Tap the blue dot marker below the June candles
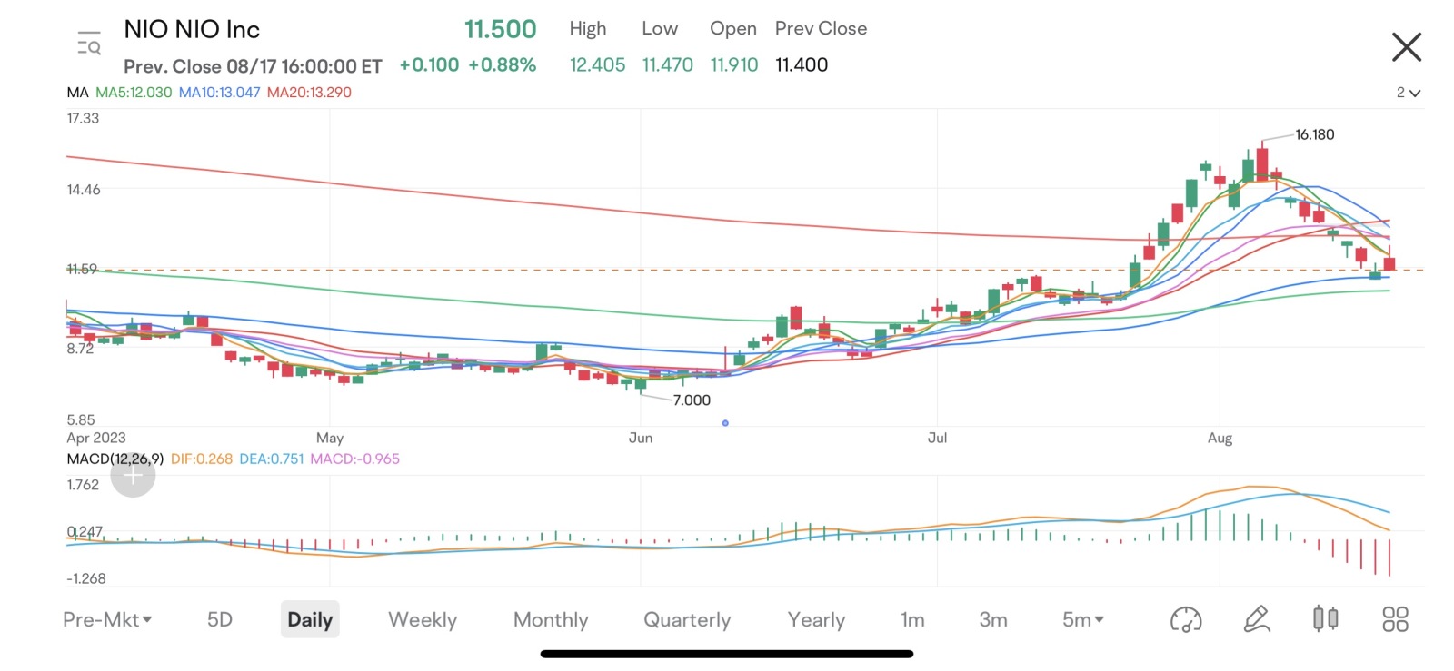The width and height of the screenshot is (1454, 671). (x=724, y=423)
